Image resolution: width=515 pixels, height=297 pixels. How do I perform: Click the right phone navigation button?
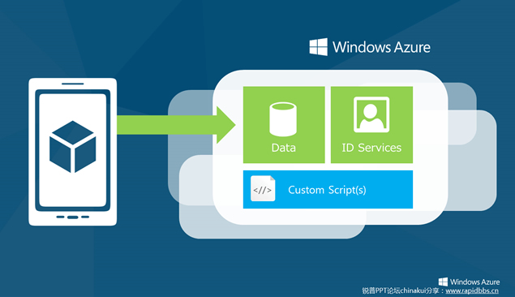[x=85, y=217]
